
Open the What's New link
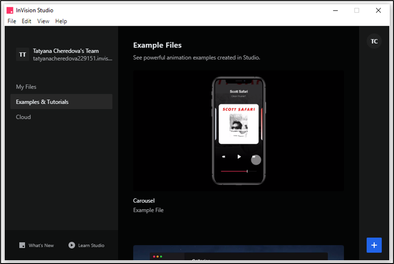[x=41, y=245]
